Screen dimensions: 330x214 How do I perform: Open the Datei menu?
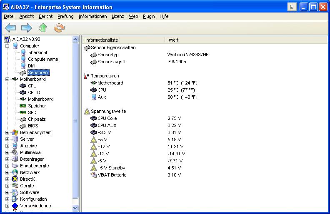point(9,16)
